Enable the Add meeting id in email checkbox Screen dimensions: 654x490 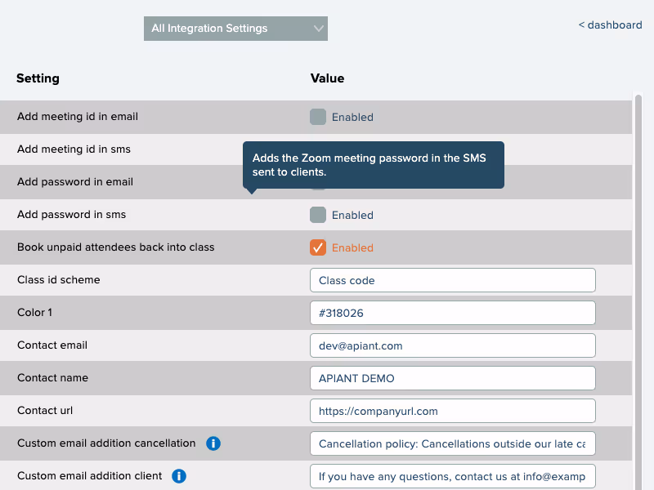pyautogui.click(x=318, y=117)
